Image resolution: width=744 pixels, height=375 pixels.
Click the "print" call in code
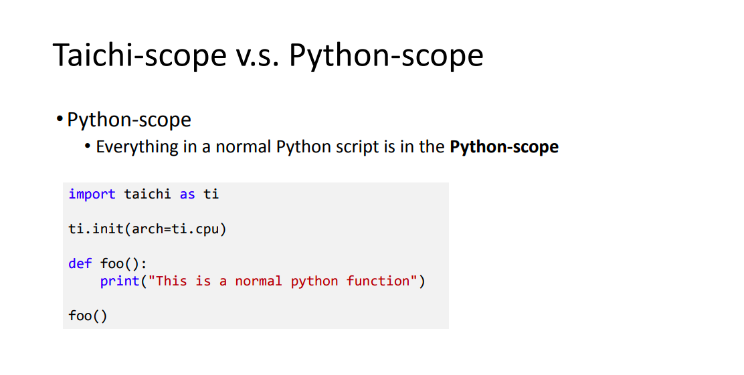[x=120, y=281]
